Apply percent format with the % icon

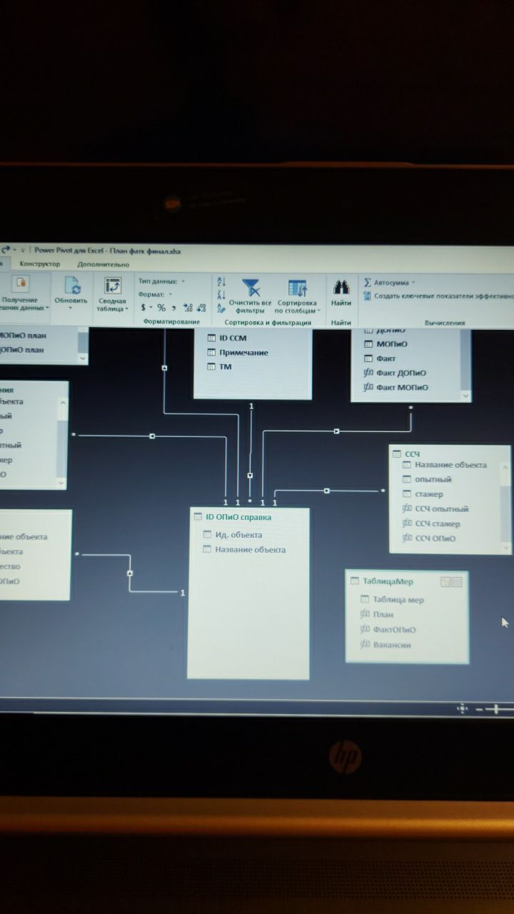161,308
